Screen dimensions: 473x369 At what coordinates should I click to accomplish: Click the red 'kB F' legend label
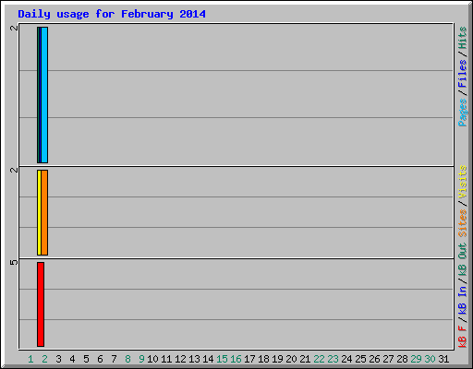click(x=462, y=337)
